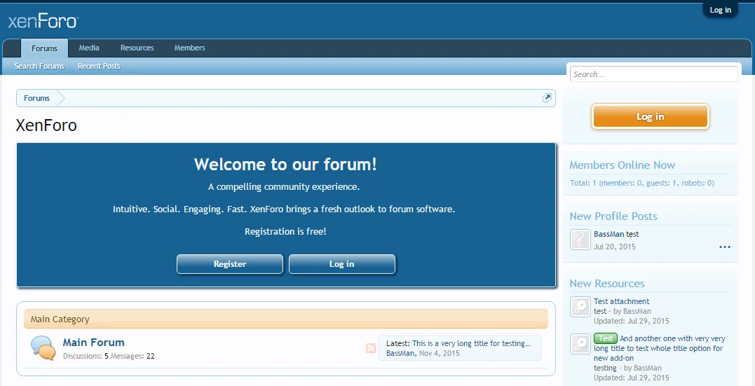Screen dimensions: 755x386
Task: Open the Members Online Now heading link
Action: coord(622,165)
